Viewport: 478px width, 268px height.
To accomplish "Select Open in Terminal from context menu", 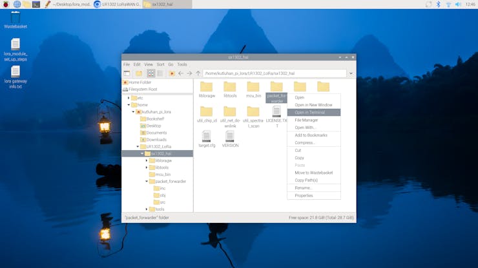I will [310, 112].
